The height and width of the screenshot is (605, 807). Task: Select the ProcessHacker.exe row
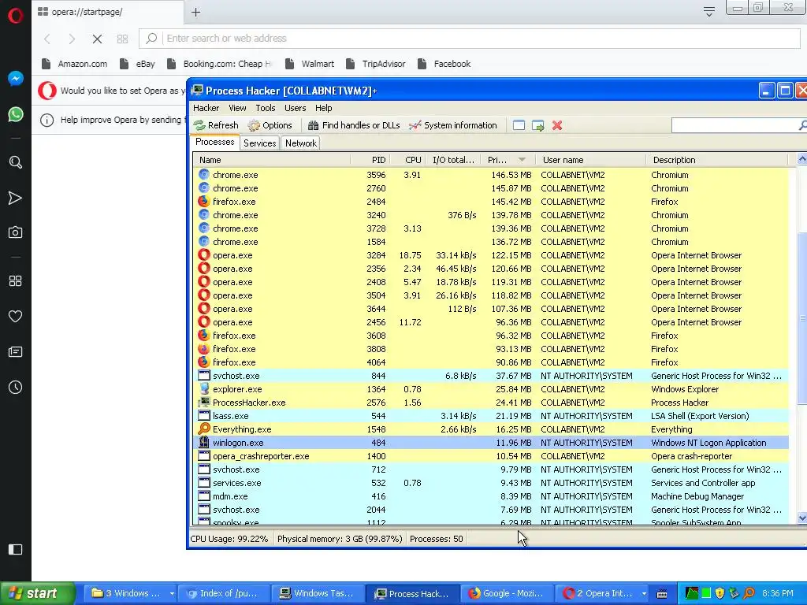pyautogui.click(x=491, y=403)
